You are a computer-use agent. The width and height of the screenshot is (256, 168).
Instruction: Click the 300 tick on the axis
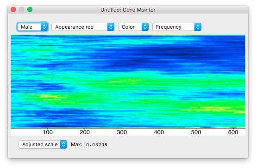[122, 132]
